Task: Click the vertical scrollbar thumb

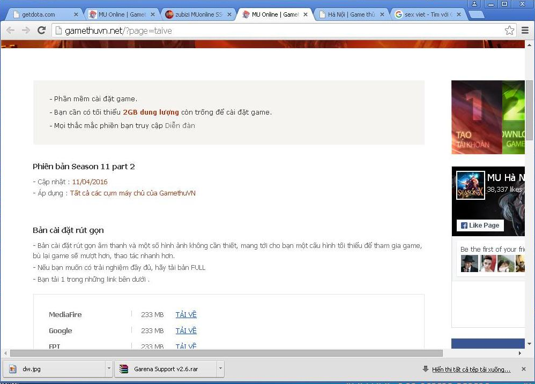Action: pos(529,110)
